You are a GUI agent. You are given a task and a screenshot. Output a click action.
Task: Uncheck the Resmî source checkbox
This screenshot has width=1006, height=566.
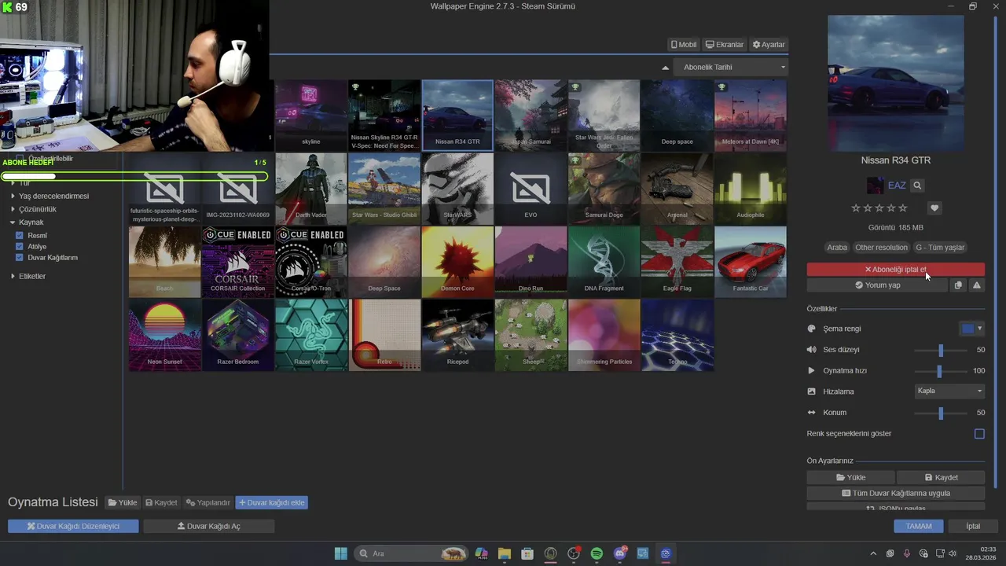tap(20, 235)
